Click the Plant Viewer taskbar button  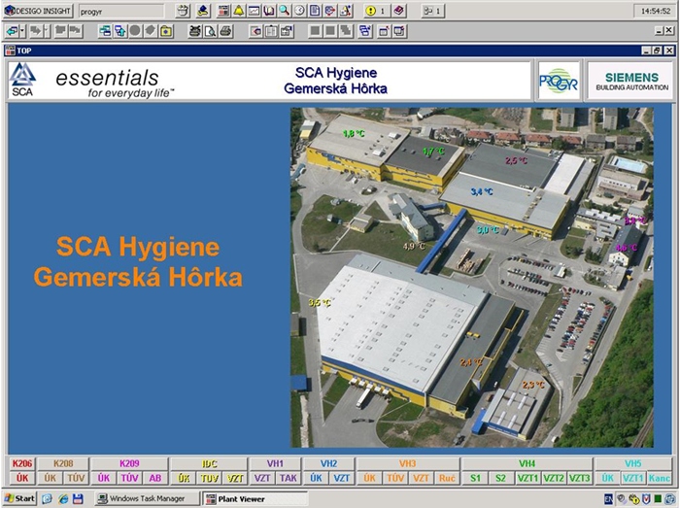pos(255,498)
